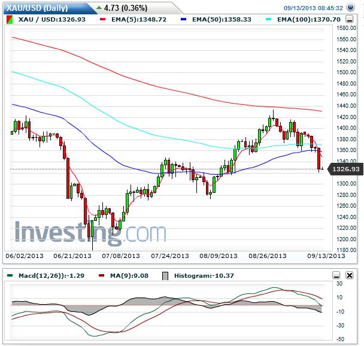
Task: Click the blue globe icon near the timestamp
Action: 350,7
